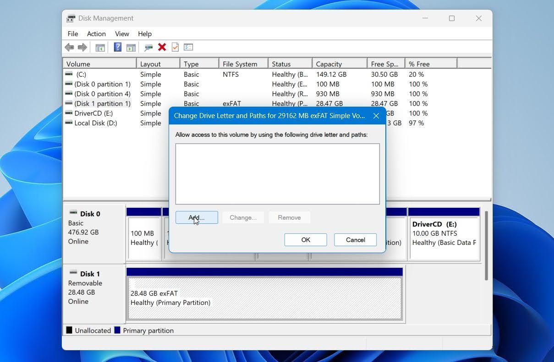Click the 97 % free cell

point(417,123)
